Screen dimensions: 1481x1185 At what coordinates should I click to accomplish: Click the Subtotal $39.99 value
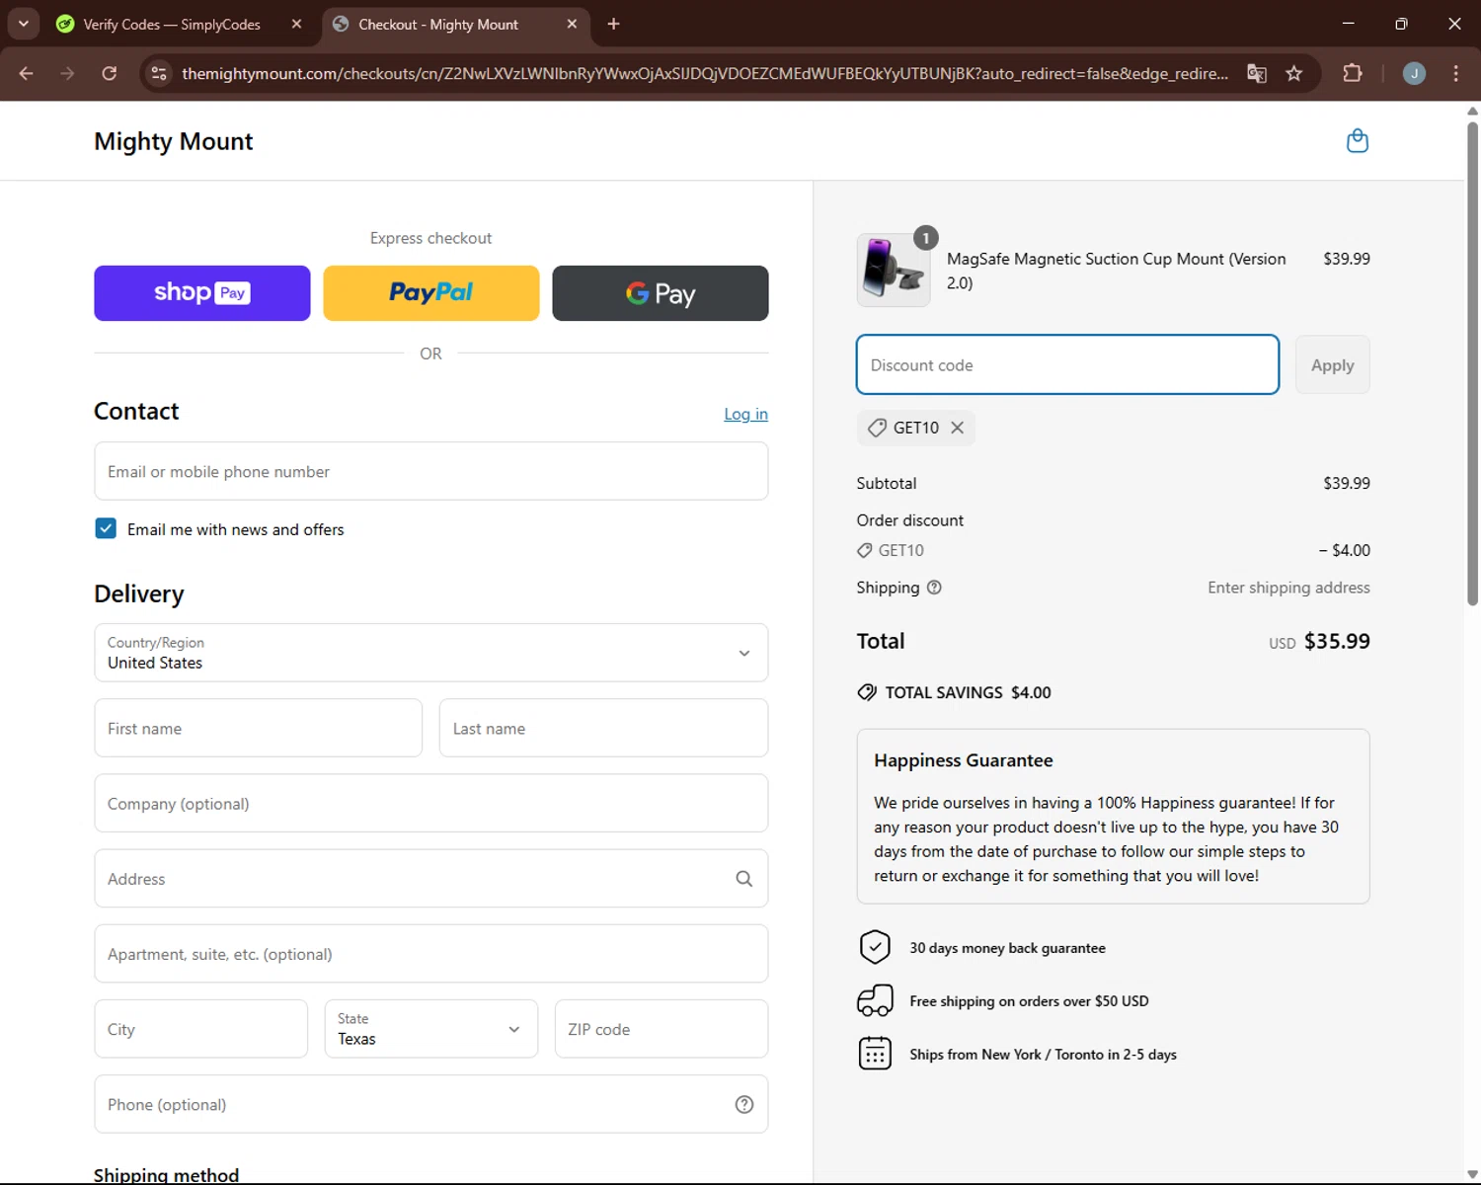pyautogui.click(x=1347, y=483)
